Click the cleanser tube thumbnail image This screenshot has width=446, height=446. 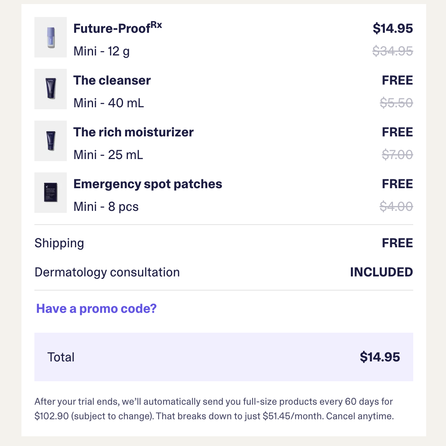(x=51, y=89)
